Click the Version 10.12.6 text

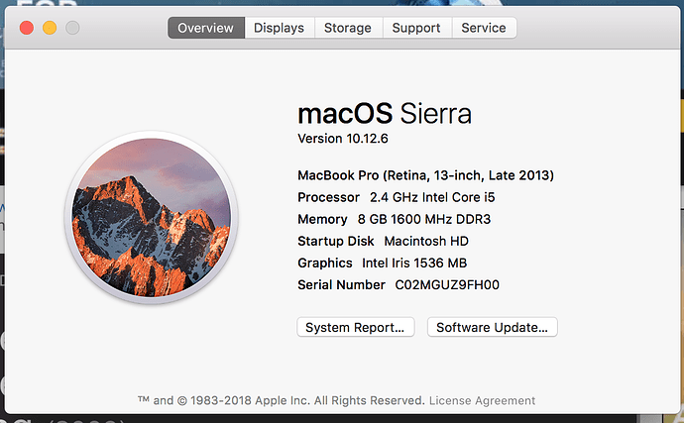coord(343,139)
